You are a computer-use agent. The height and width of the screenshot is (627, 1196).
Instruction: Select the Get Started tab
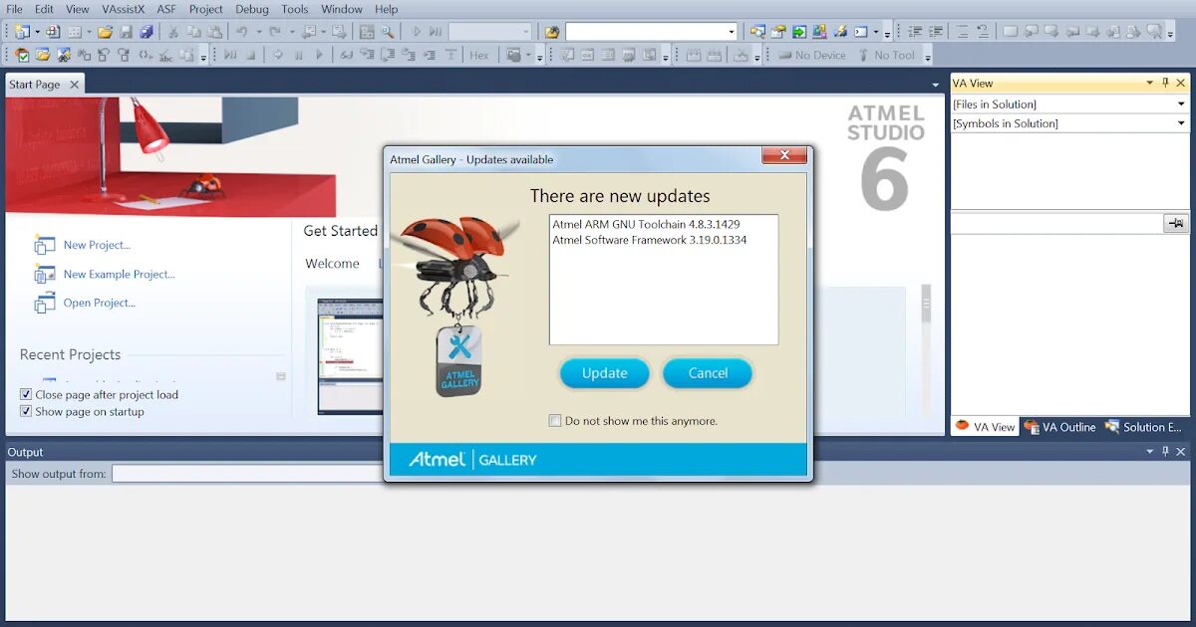[x=341, y=231]
